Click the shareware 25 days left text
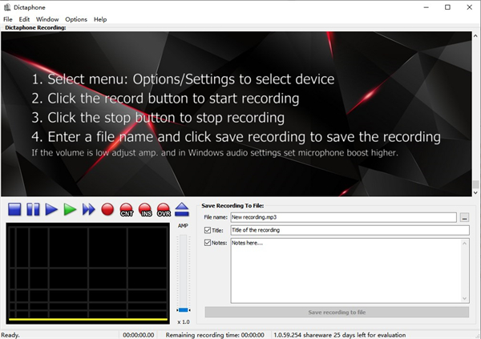The width and height of the screenshot is (481, 339). coord(340,335)
